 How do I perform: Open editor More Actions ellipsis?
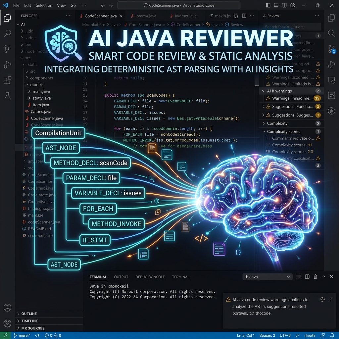252,16
